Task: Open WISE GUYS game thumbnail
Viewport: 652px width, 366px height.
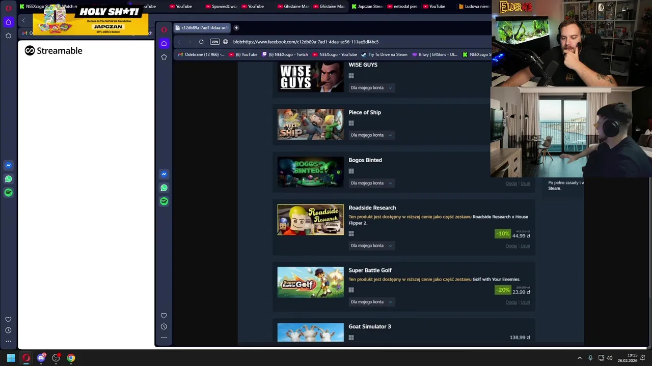Action: pyautogui.click(x=310, y=77)
